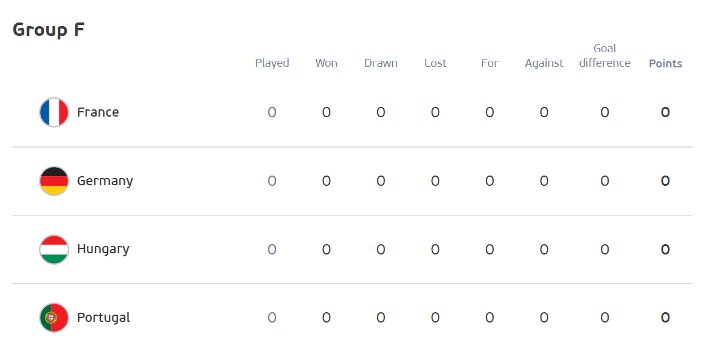
Task: Click the Against column header
Action: click(x=544, y=63)
